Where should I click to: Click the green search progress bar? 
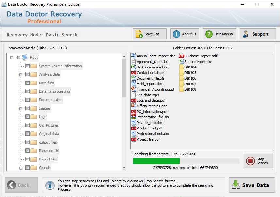coord(156,161)
